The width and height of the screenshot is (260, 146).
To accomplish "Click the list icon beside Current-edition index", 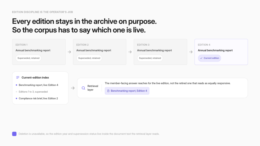I will pos(18,78).
